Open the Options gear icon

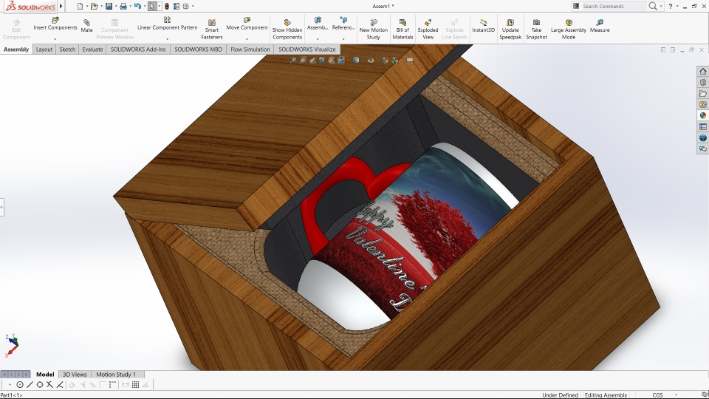click(x=185, y=7)
